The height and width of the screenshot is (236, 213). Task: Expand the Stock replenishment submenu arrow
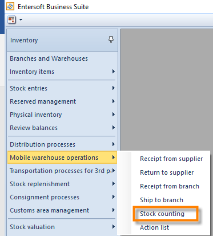(x=114, y=184)
